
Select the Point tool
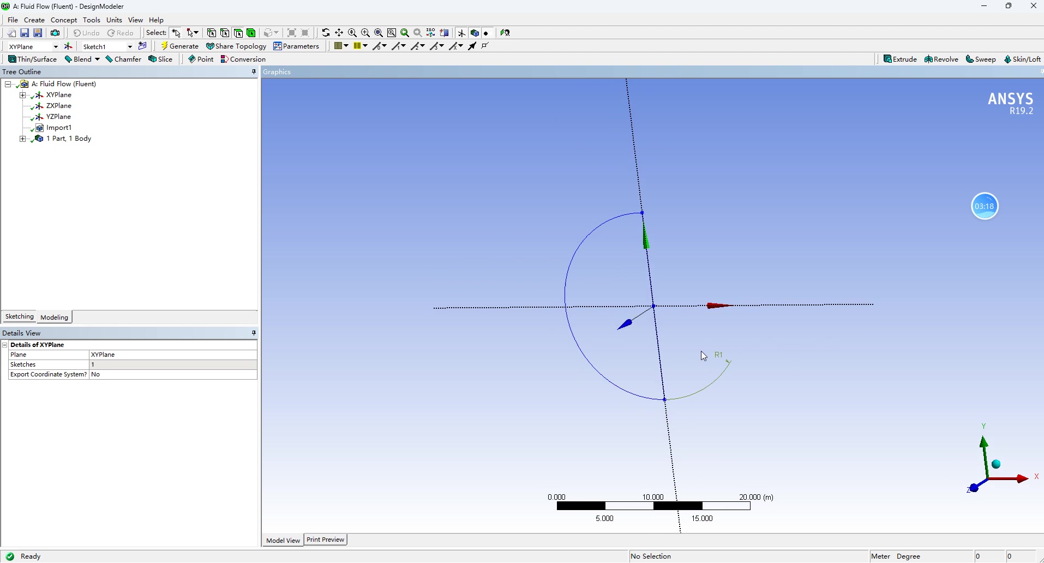point(201,59)
